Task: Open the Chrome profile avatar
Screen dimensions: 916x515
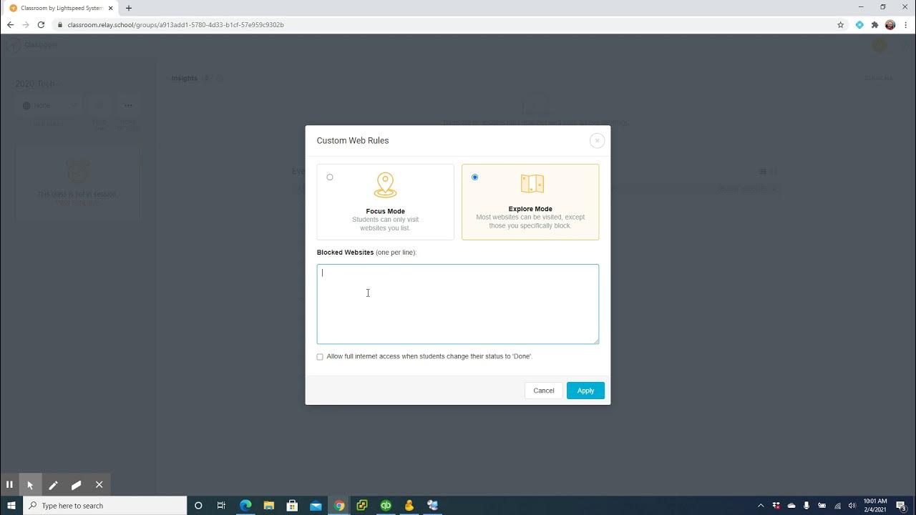Action: click(x=890, y=24)
